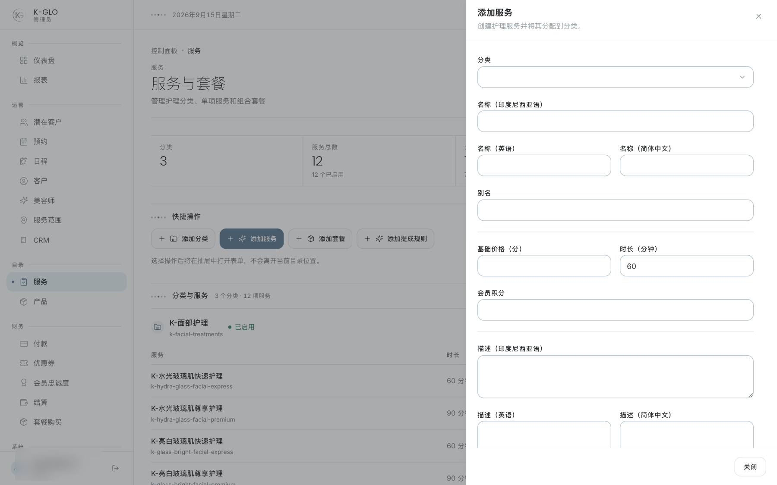
Task: Select 服务 in sidebar menu
Action: point(66,282)
